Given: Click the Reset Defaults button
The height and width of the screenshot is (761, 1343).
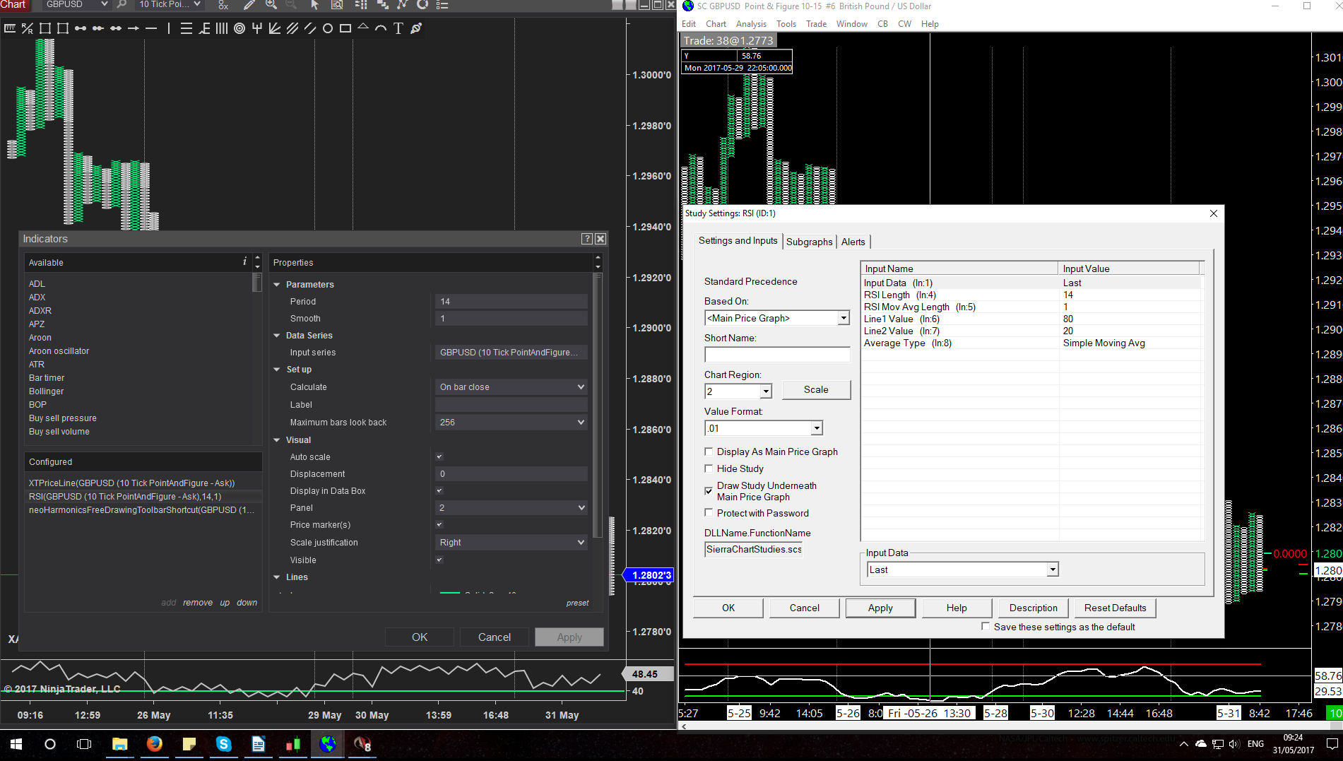Looking at the screenshot, I should tap(1115, 608).
